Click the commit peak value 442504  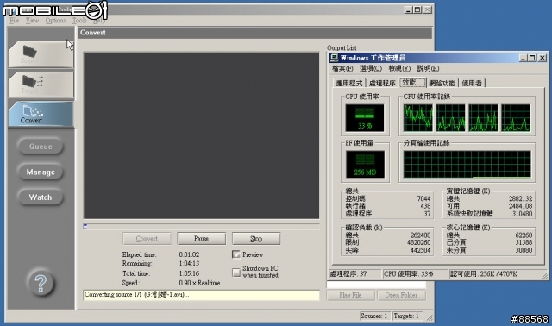point(420,250)
